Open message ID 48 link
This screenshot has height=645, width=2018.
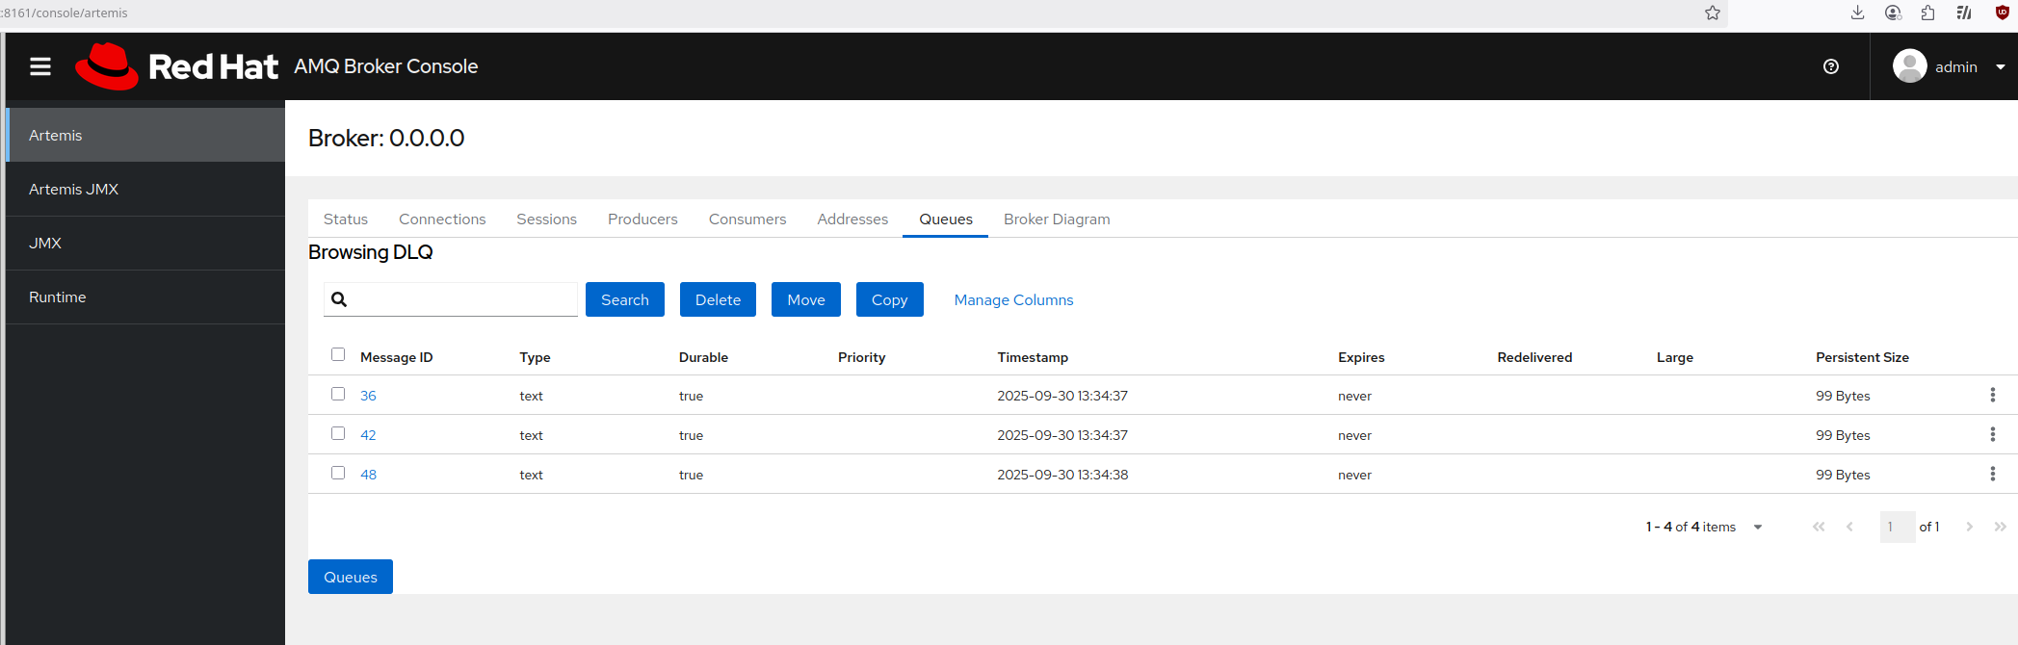[368, 475]
